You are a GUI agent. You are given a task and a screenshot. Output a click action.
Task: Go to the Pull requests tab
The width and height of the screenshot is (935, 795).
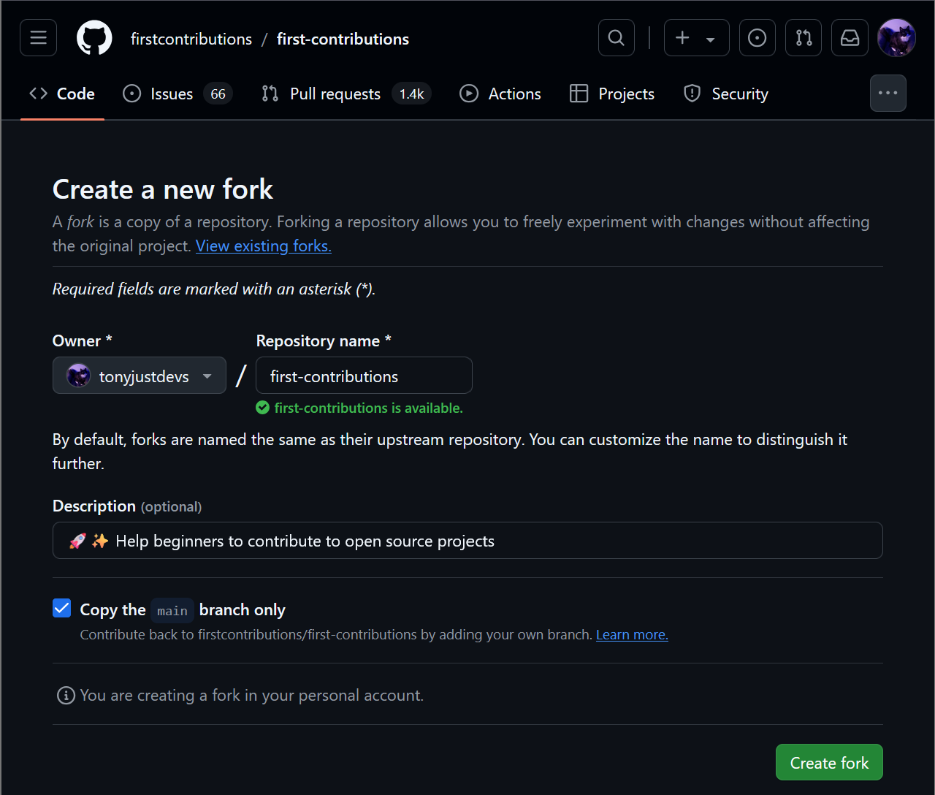(346, 94)
